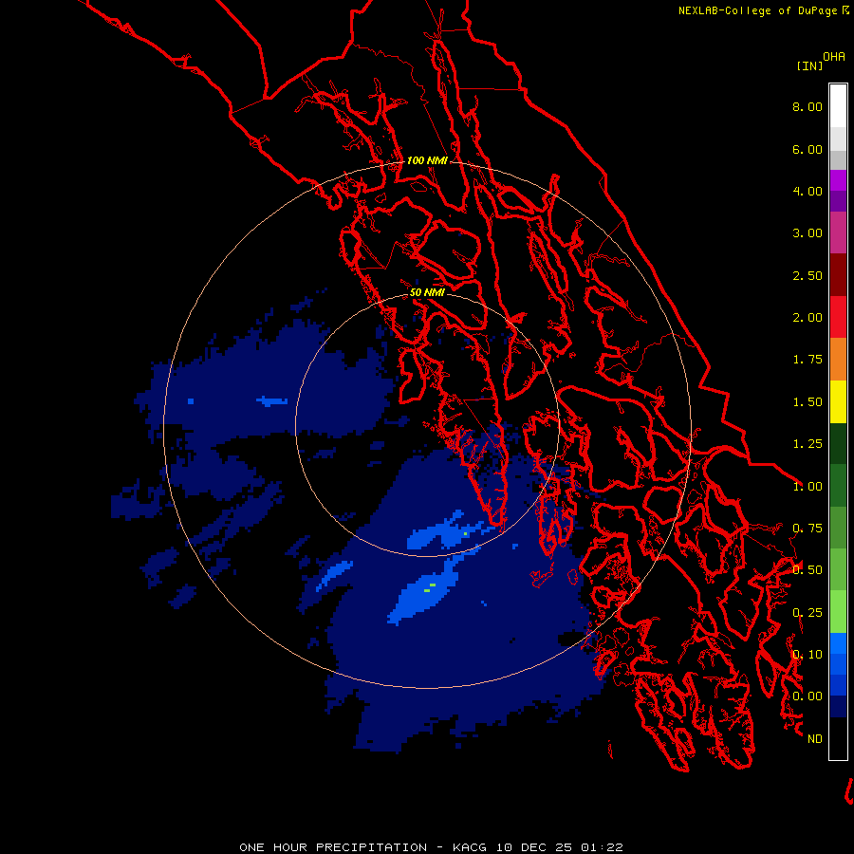Click the 100 NMI range ring label
Screen dimensions: 854x854
427,160
